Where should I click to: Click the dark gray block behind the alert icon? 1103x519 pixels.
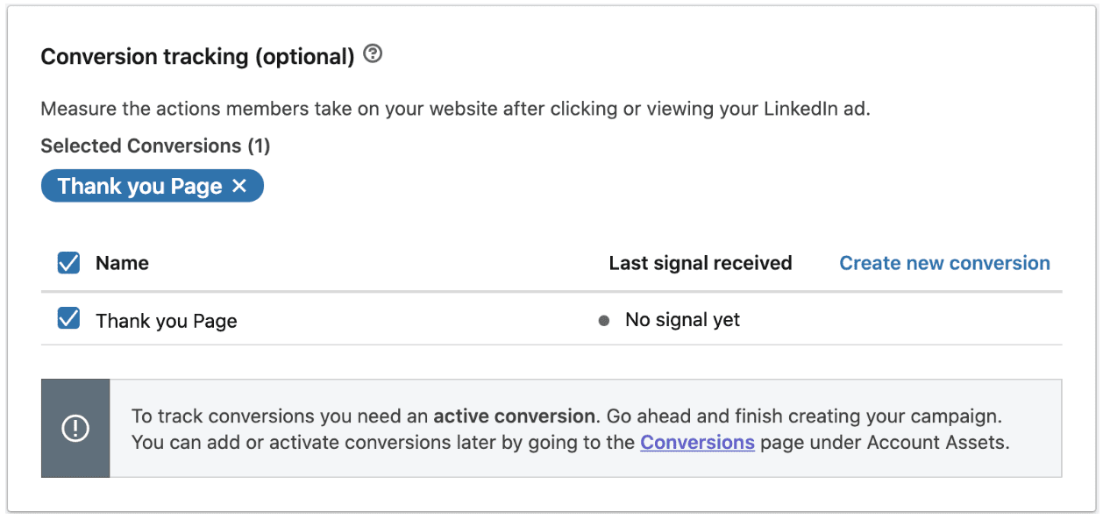click(x=75, y=429)
